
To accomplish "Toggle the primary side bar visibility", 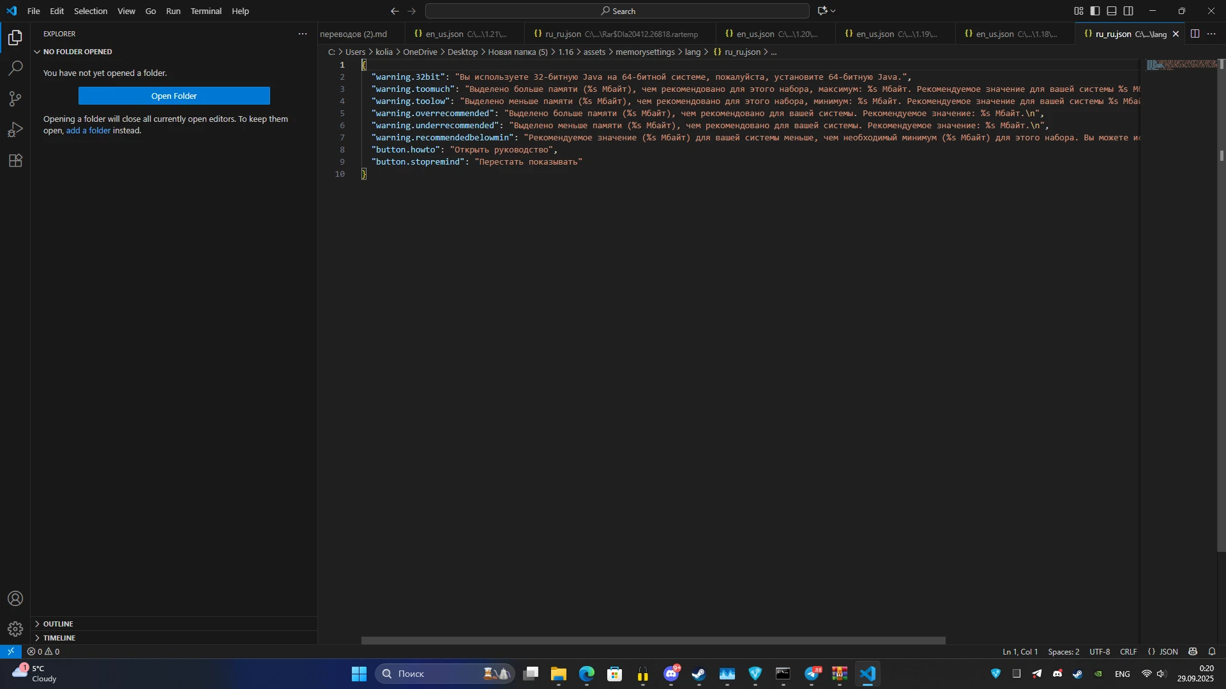I will [x=1095, y=11].
